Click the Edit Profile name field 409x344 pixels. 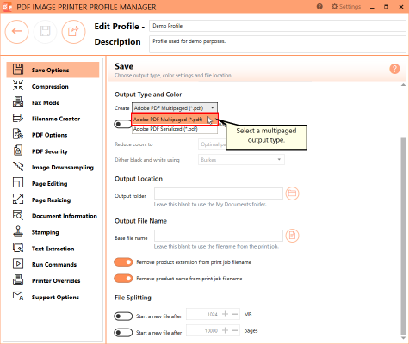(x=277, y=26)
